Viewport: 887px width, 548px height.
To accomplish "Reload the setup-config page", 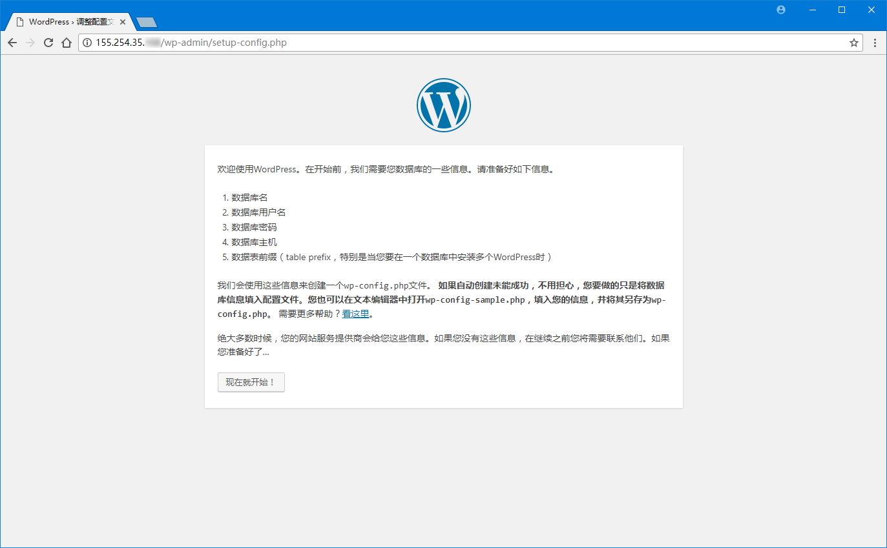I will coord(48,43).
